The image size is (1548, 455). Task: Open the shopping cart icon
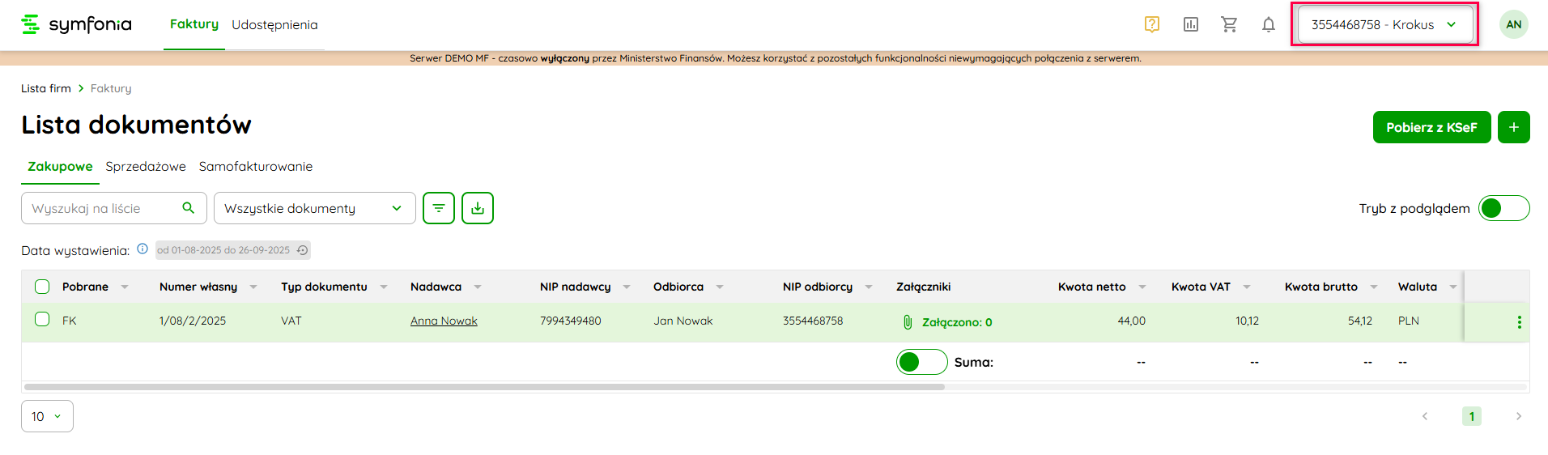click(x=1229, y=24)
